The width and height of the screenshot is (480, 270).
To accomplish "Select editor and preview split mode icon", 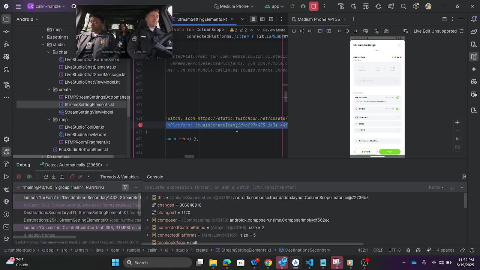I will pyautogui.click(x=262, y=19).
